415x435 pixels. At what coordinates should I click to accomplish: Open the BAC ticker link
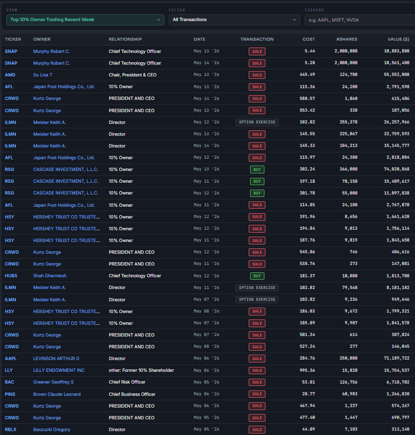tap(9, 382)
